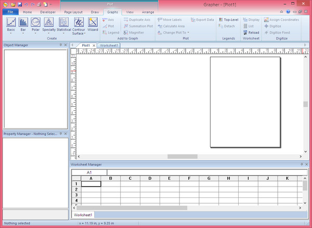
Task: Open the Specialty plot gallery
Action: pyautogui.click(x=49, y=25)
